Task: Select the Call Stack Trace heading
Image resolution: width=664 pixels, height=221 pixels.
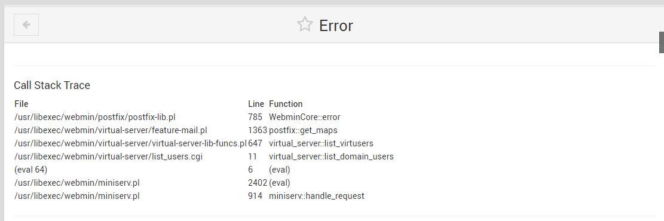Action: click(52, 85)
